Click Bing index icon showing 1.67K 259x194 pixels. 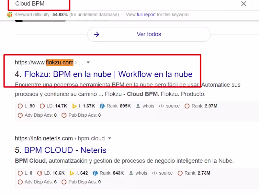(x=74, y=106)
